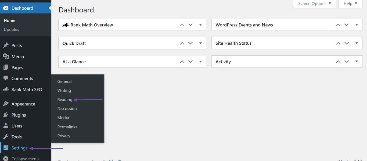The image size is (367, 161).
Task: Open the Users menu label
Action: pos(17,126)
